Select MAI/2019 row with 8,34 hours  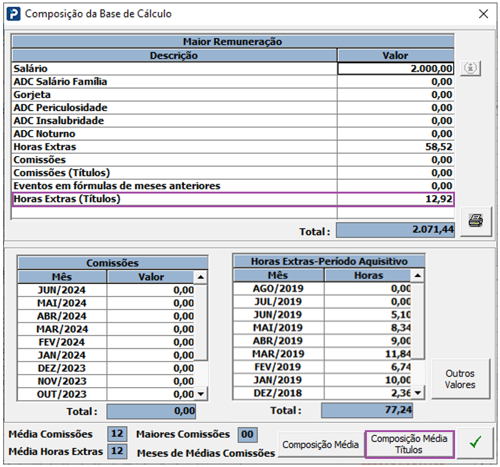point(322,328)
